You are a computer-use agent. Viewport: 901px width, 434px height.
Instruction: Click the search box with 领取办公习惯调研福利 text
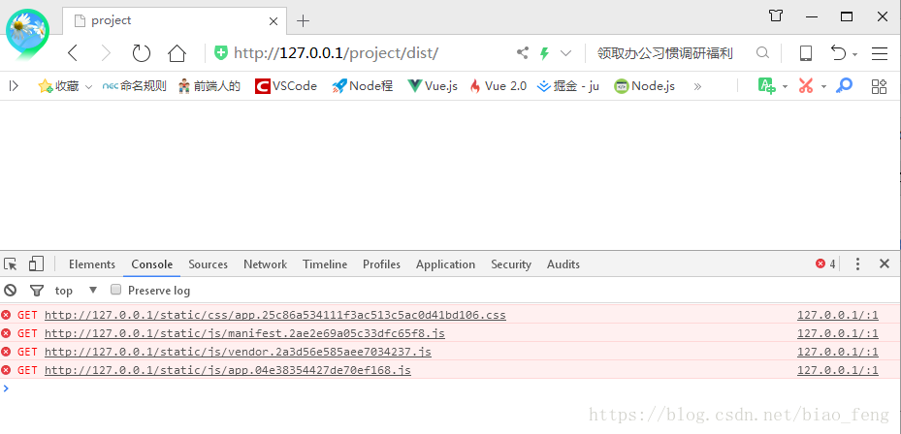[x=665, y=53]
